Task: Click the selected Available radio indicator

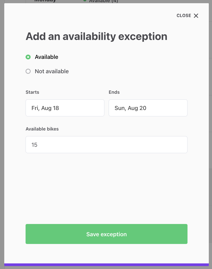Action: (x=28, y=57)
